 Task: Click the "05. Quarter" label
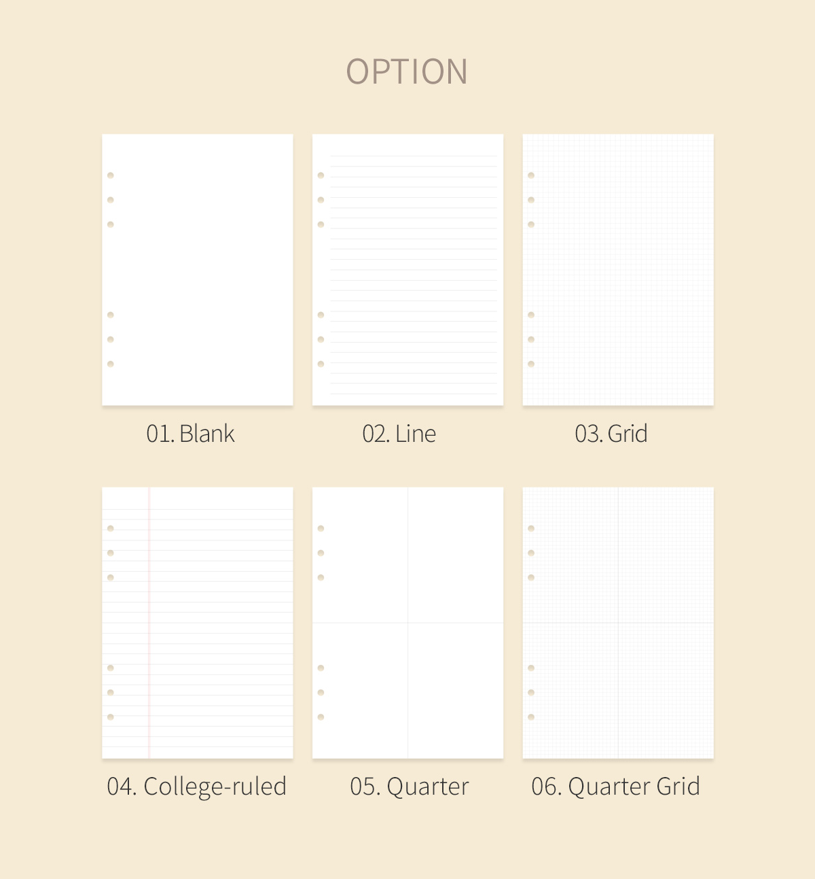click(409, 787)
